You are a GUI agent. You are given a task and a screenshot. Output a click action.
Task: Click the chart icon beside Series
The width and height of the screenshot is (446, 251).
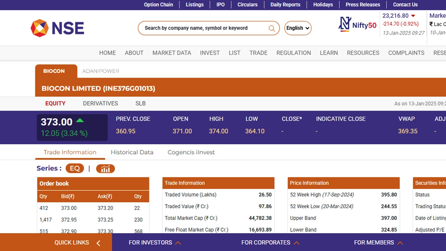(105, 168)
